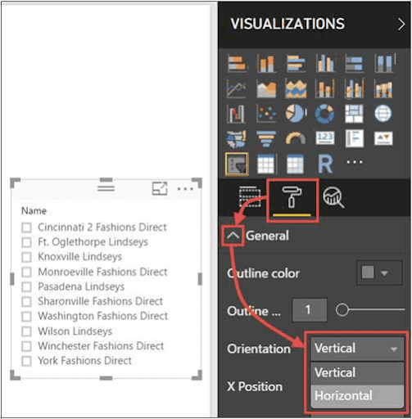
Task: Check Cincinnati 2 Fashions Direct
Action: point(26,228)
